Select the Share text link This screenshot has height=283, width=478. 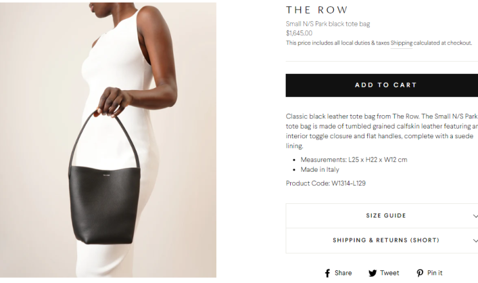[343, 273]
